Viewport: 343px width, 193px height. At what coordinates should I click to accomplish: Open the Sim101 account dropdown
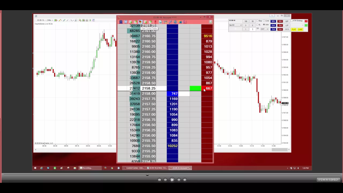(236, 25)
